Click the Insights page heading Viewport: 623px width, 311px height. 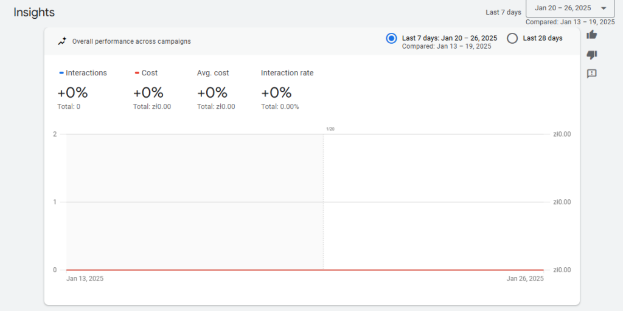click(x=34, y=12)
